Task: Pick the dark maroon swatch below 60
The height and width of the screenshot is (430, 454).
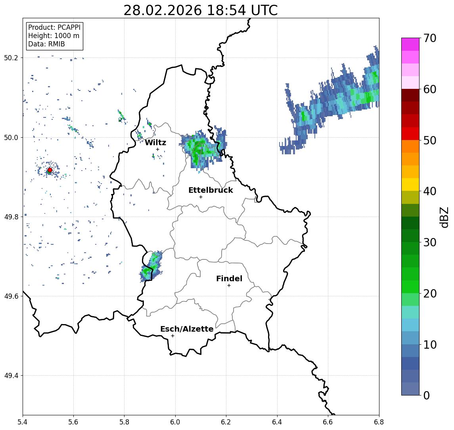Action: pyautogui.click(x=410, y=95)
